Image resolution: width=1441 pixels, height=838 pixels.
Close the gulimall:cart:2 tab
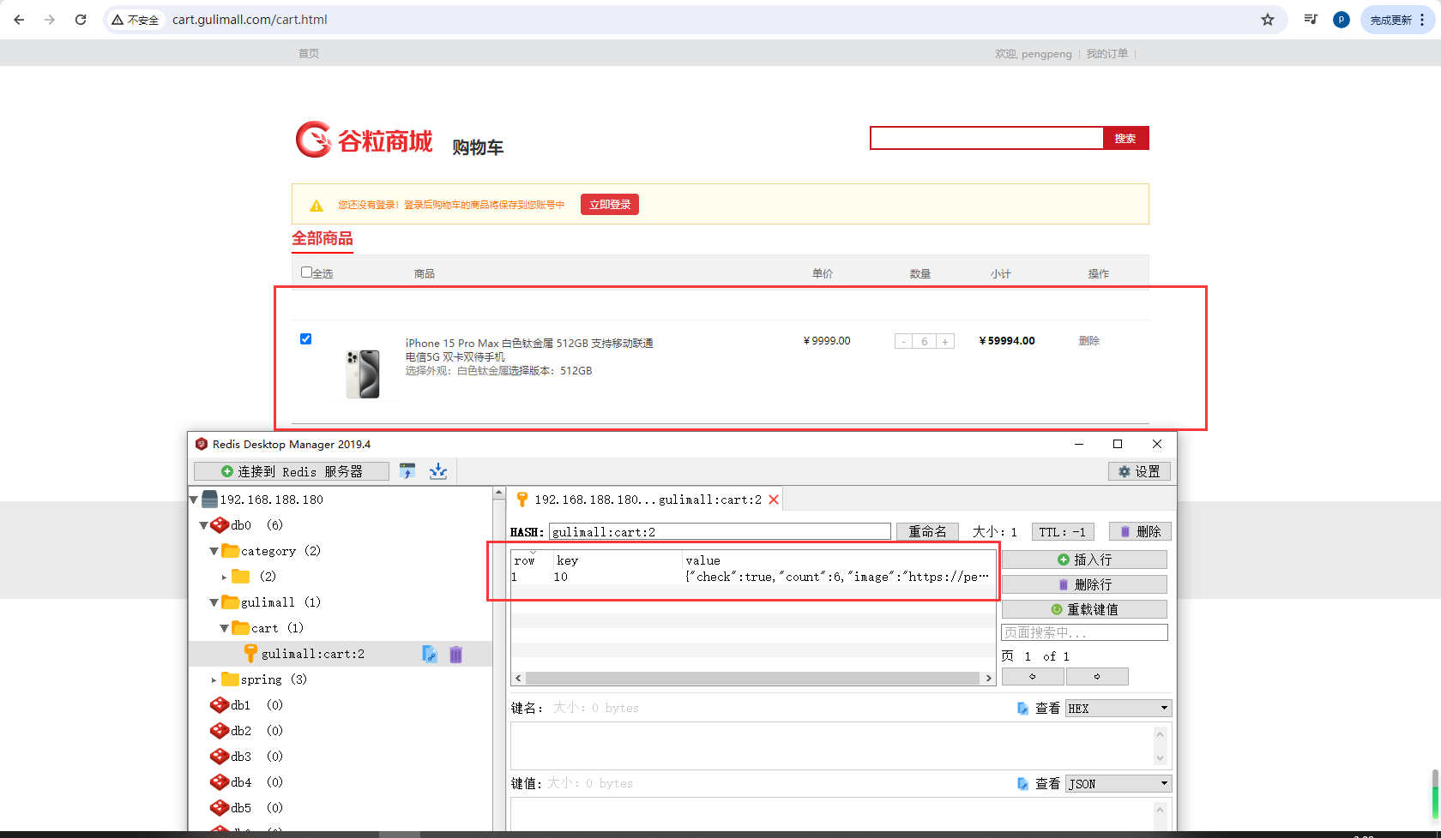pyautogui.click(x=774, y=500)
